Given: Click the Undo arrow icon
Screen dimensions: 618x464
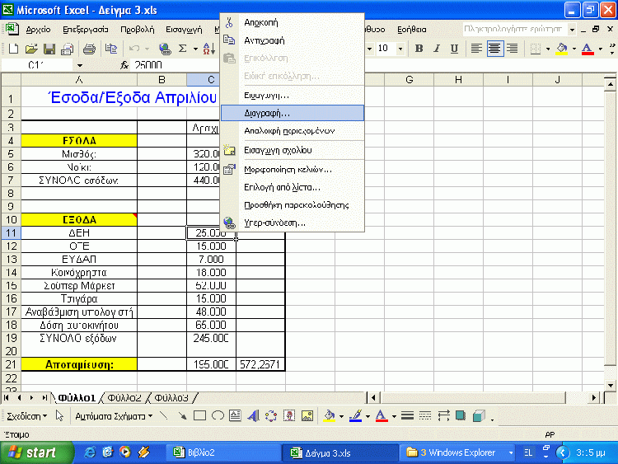Looking at the screenshot, I should 134,49.
